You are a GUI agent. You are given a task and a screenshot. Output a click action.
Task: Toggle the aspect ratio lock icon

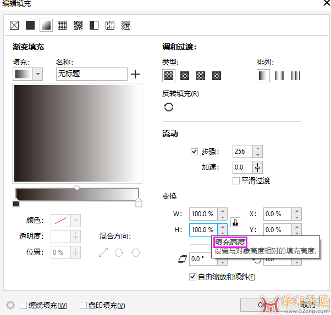(x=235, y=222)
